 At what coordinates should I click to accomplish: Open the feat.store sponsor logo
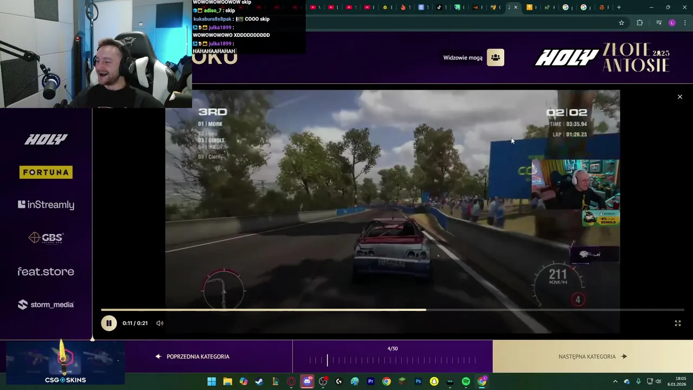[x=46, y=271]
